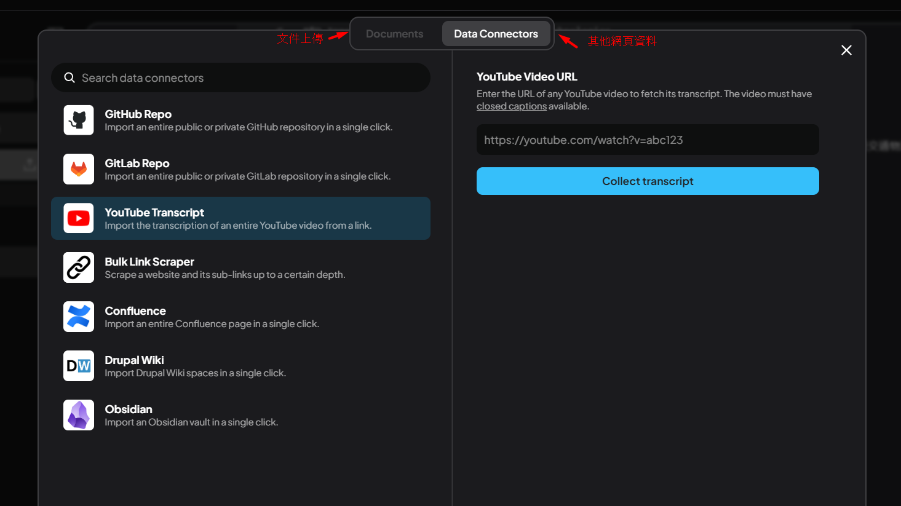Viewport: 901px width, 506px height.
Task: Open the closed captions link
Action: point(511,106)
